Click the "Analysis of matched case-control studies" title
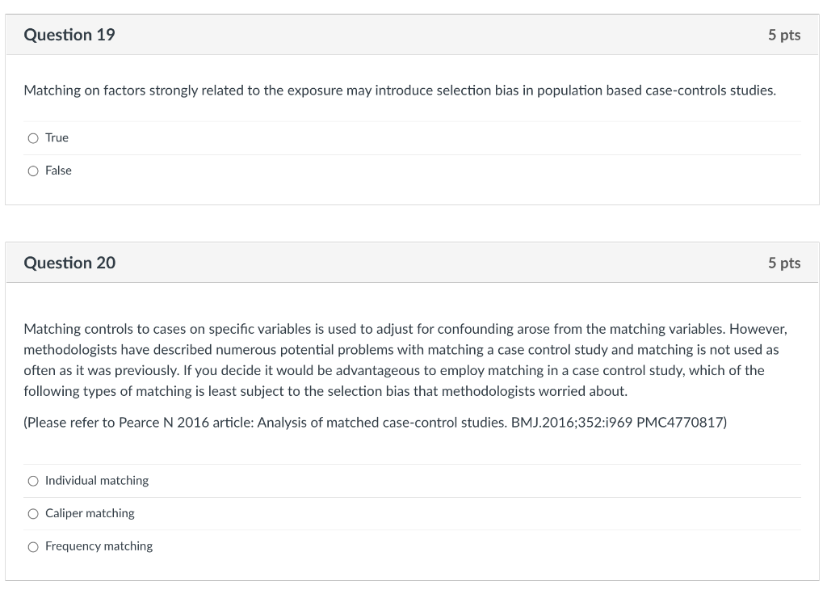This screenshot has width=827, height=594. tap(381, 423)
